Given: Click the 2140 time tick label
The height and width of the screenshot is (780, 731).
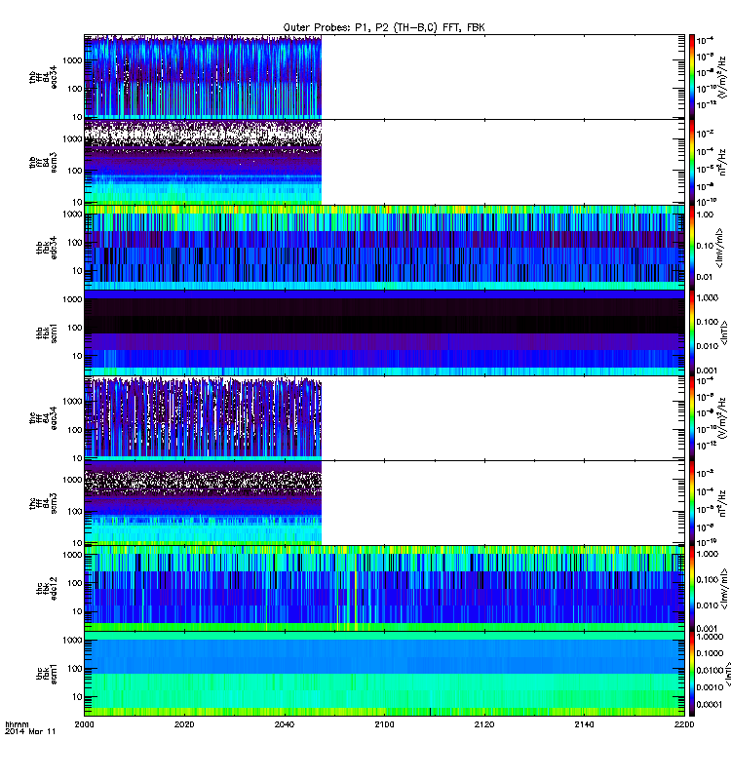Looking at the screenshot, I should tap(584, 724).
